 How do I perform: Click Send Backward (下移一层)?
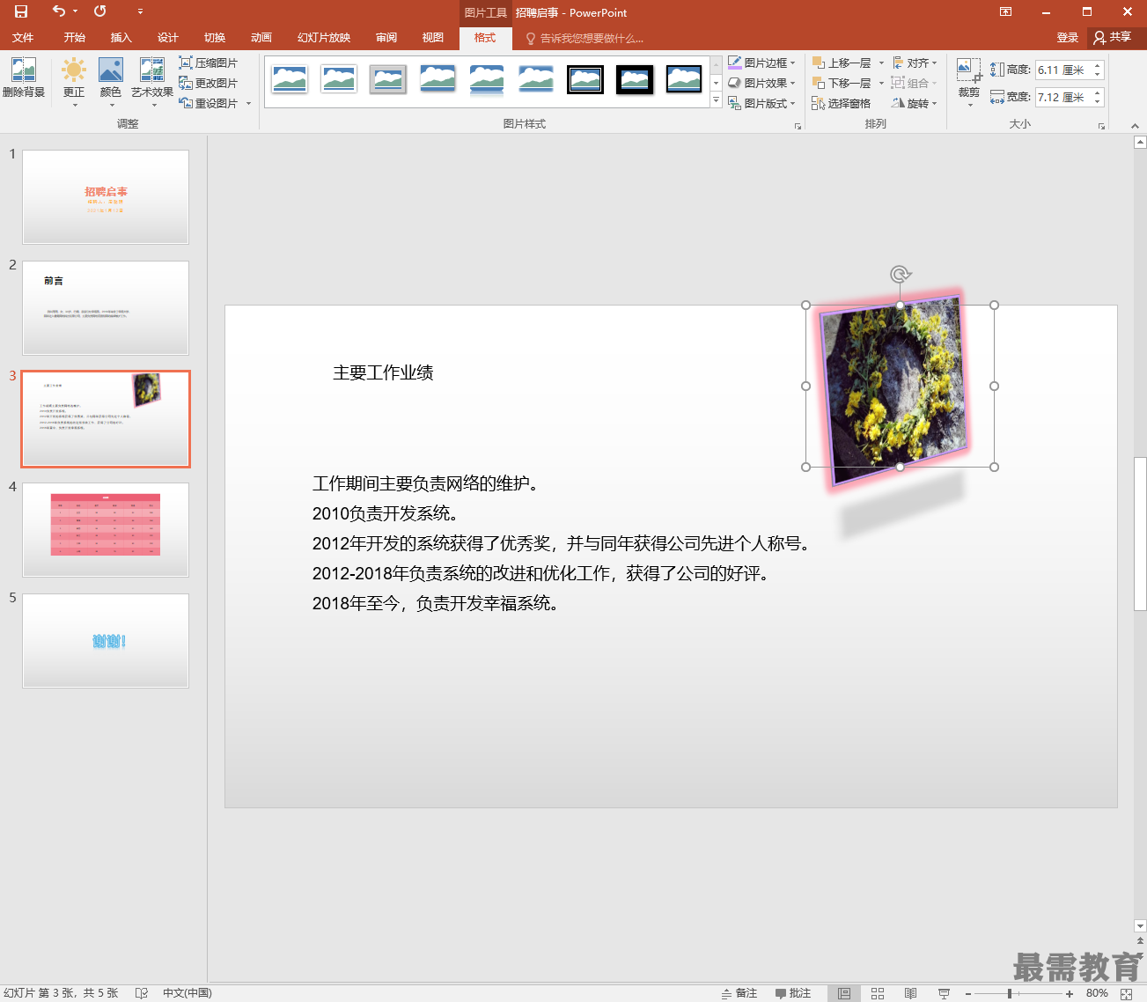[842, 83]
